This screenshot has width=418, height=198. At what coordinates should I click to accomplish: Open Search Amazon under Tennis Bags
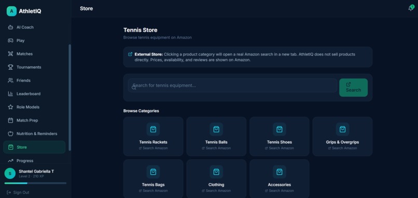point(153,191)
